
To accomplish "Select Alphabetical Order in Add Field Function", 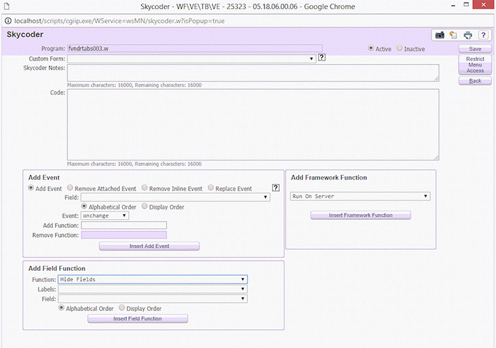I will [62, 308].
